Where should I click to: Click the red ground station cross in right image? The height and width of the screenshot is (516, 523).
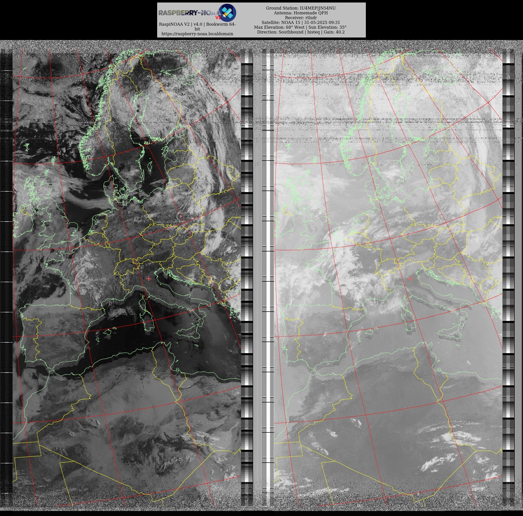[410, 279]
